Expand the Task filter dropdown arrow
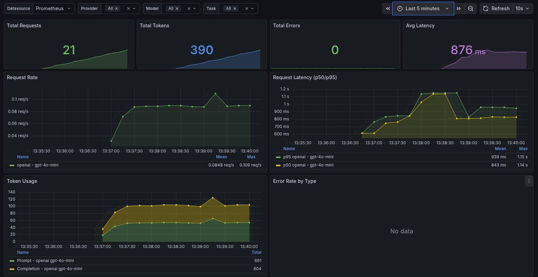Image resolution: width=538 pixels, height=277 pixels. tap(253, 9)
